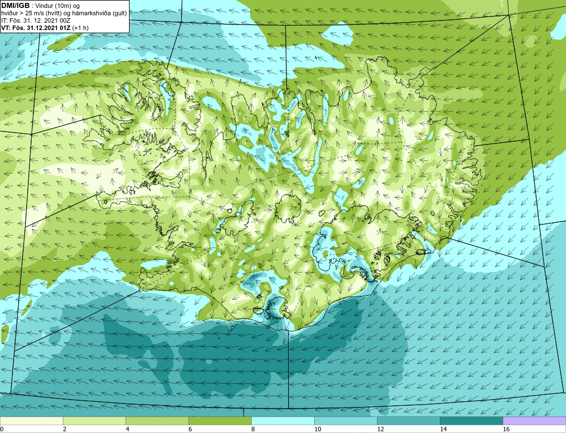Viewport: 566px width, 433px height.
Task: Click the 8–10 m/s light cyan legend swatch
Action: [282, 421]
